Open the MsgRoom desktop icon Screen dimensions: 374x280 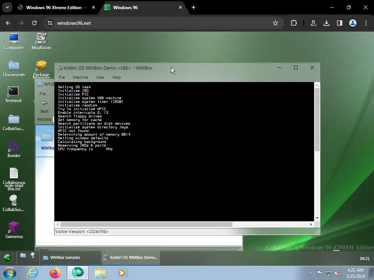[x=41, y=42]
